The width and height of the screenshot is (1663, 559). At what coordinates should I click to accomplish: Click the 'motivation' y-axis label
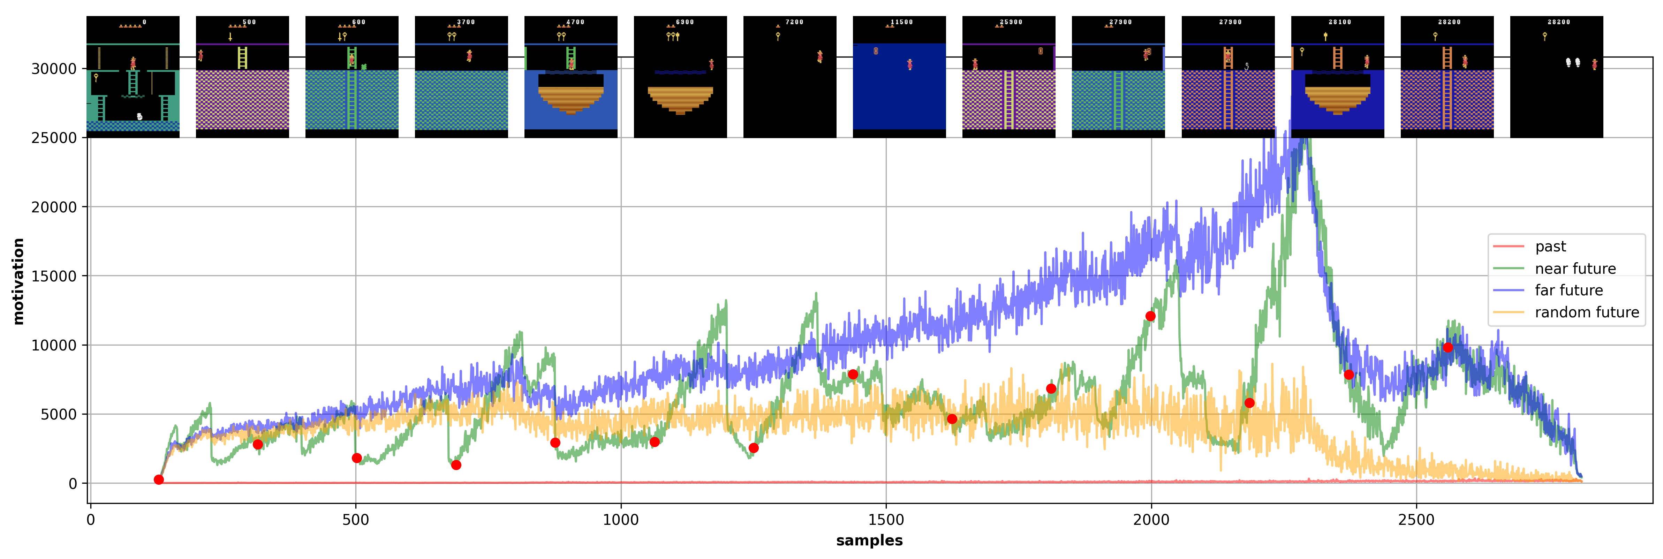pos(18,281)
